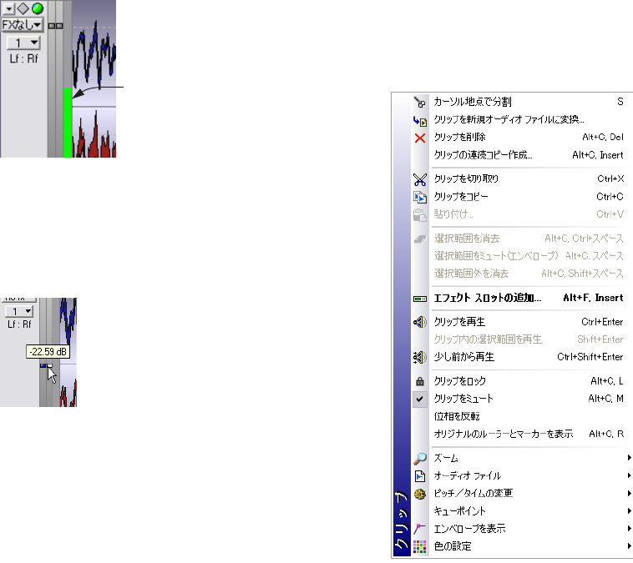The height and width of the screenshot is (563, 633).
Task: Click the greyed clipboard icon for 貼り付け
Action: (420, 215)
